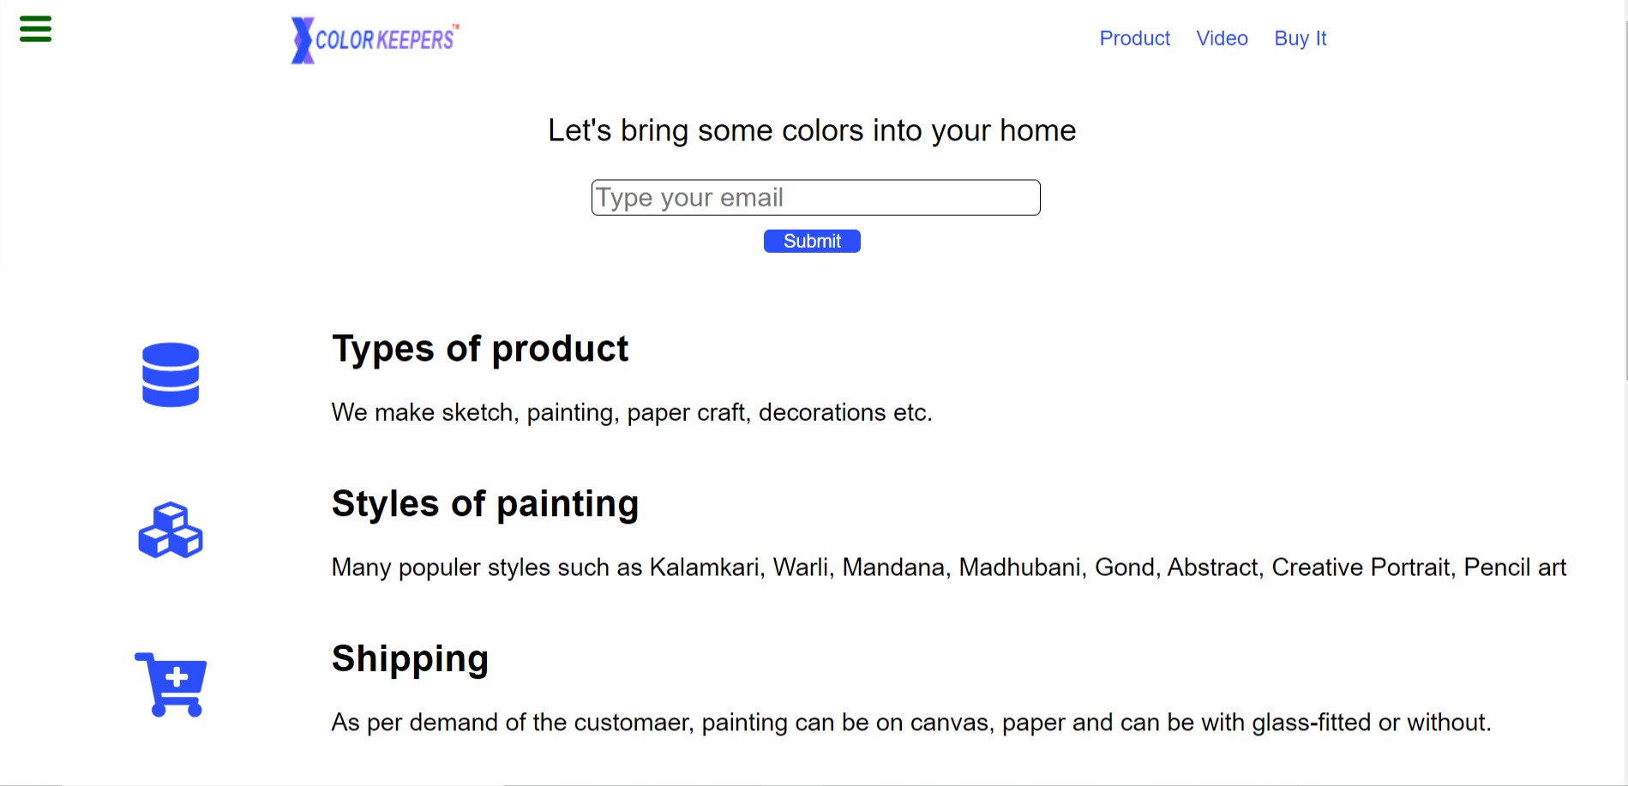Click the add-to-cart icon next to Shipping
Image resolution: width=1628 pixels, height=786 pixels.
pyautogui.click(x=171, y=683)
